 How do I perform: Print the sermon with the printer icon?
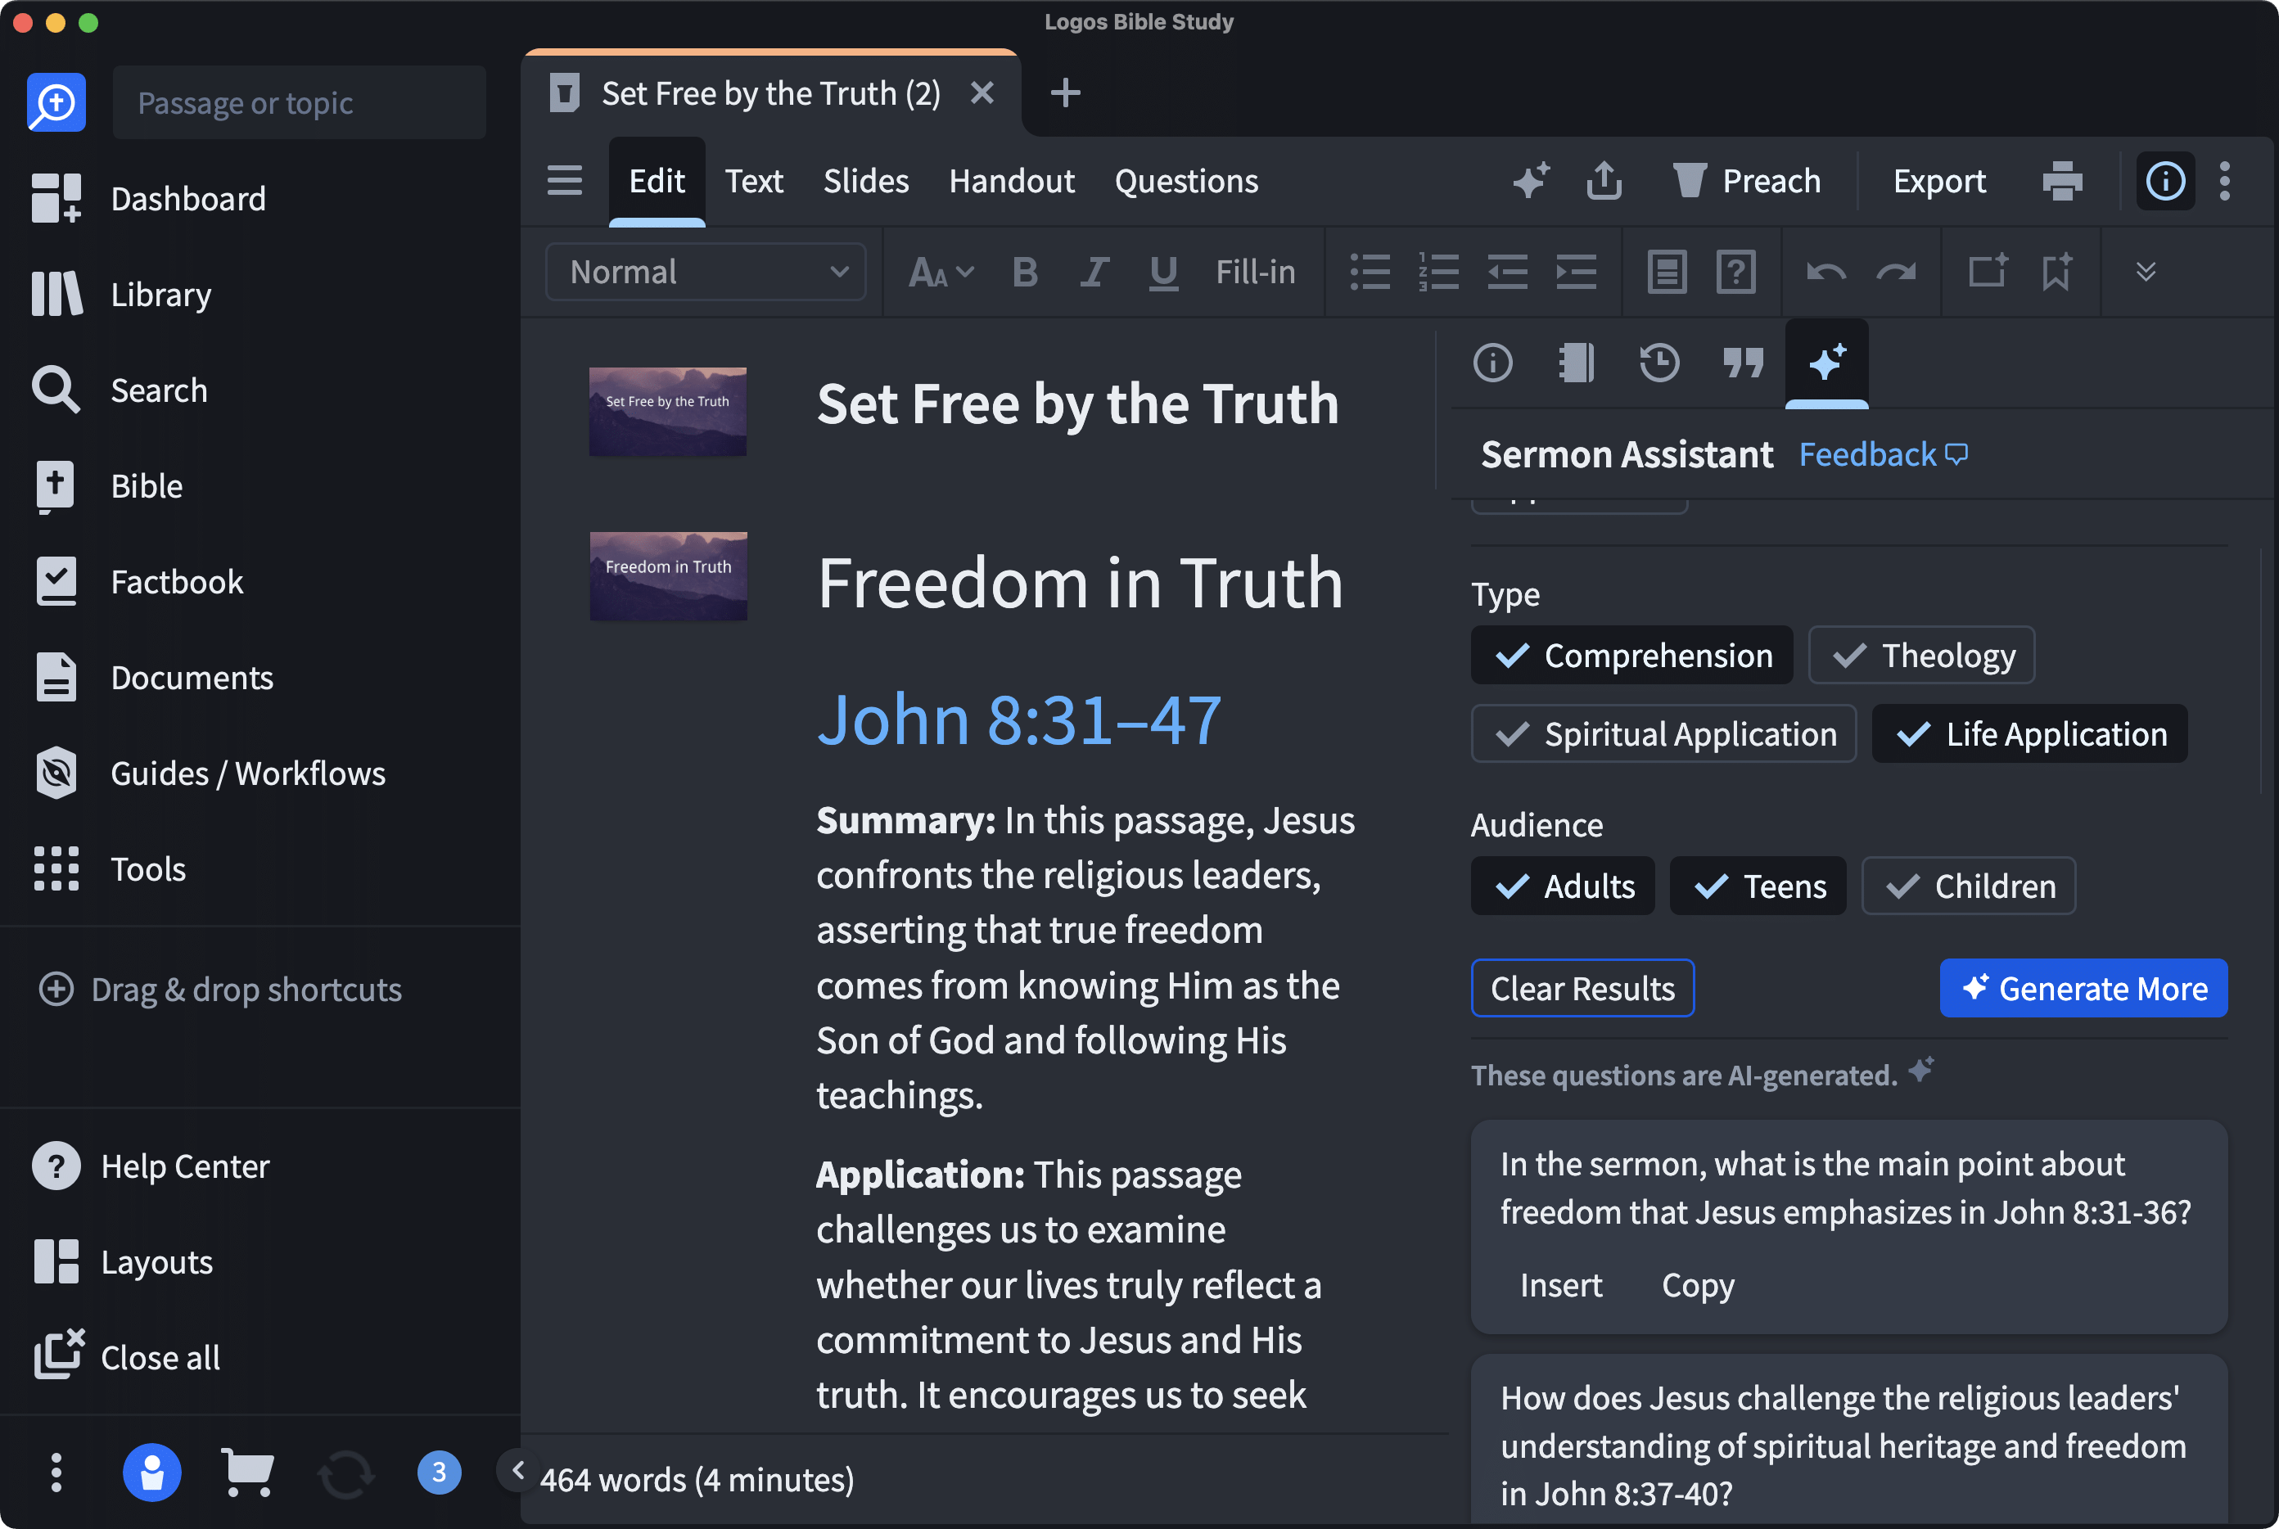point(2063,182)
